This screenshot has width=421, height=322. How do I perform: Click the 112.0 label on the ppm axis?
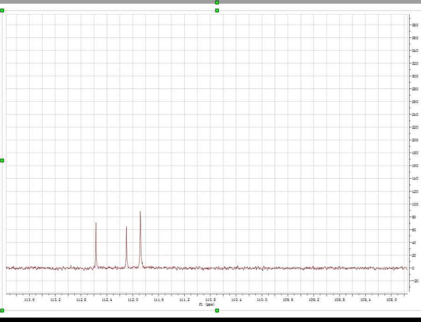coord(133,300)
